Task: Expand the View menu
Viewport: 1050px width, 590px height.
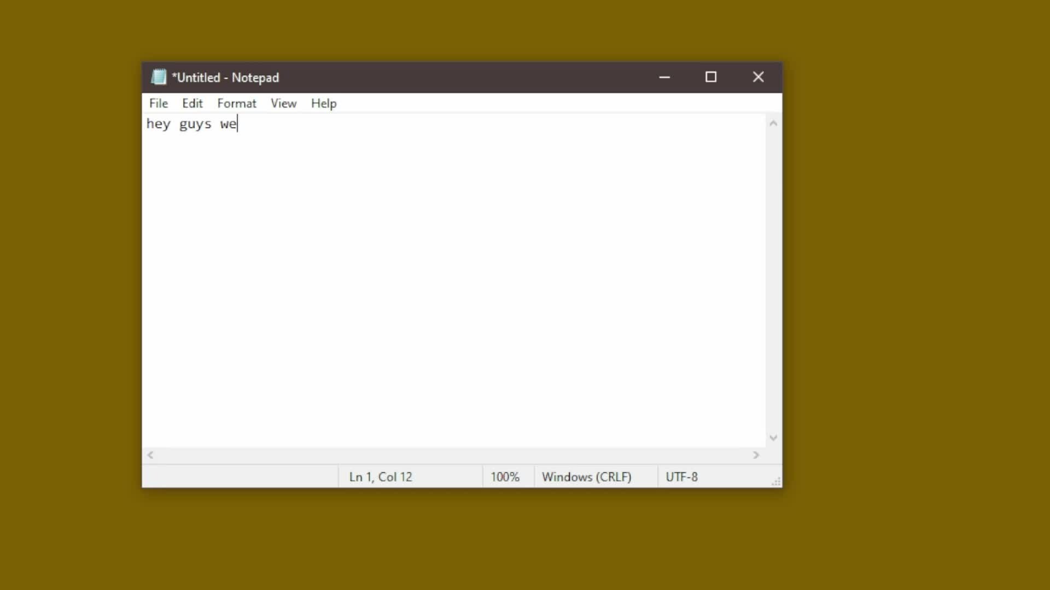Action: [283, 103]
